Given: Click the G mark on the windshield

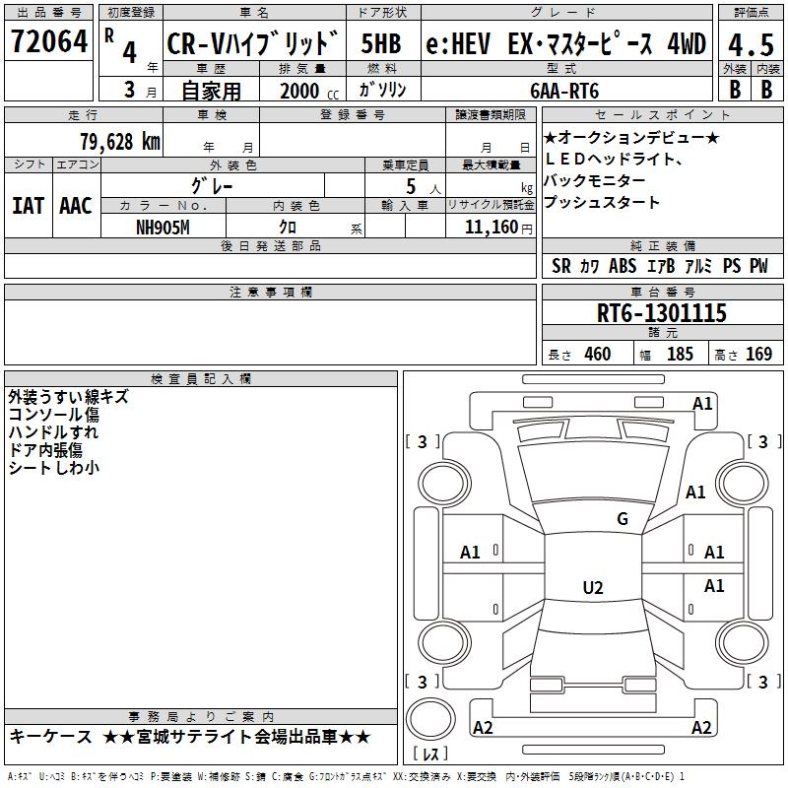Looking at the screenshot, I should (x=623, y=518).
